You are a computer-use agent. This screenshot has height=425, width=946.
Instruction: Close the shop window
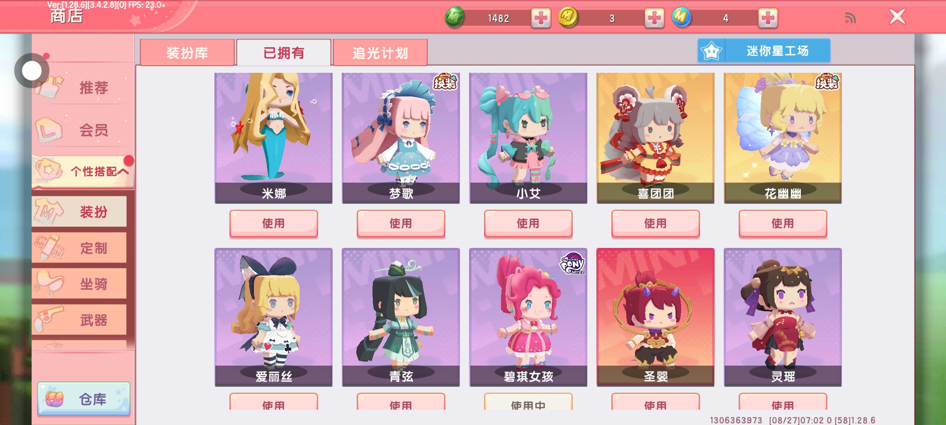tap(897, 17)
